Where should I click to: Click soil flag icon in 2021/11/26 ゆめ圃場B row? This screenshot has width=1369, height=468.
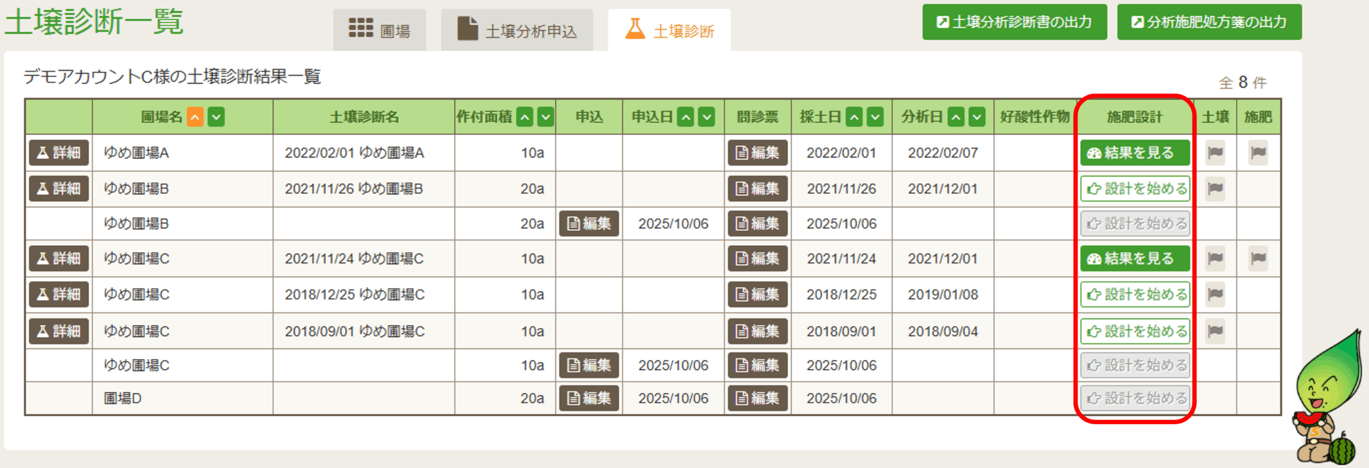[1215, 189]
